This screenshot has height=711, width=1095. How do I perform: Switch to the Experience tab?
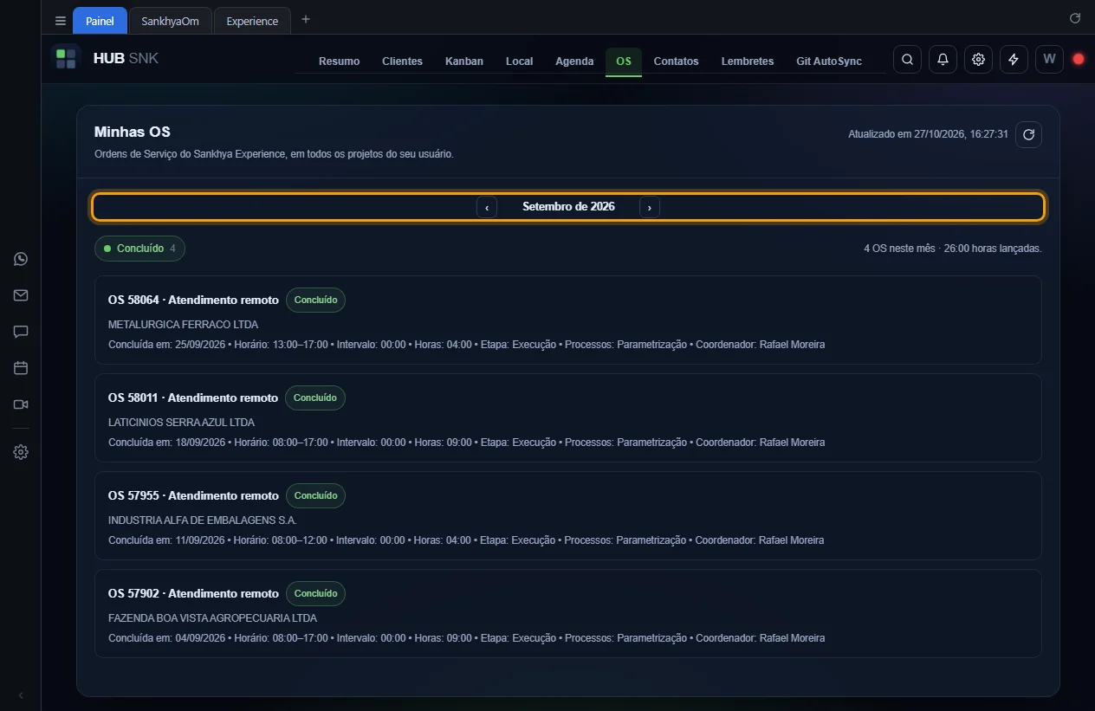[252, 21]
